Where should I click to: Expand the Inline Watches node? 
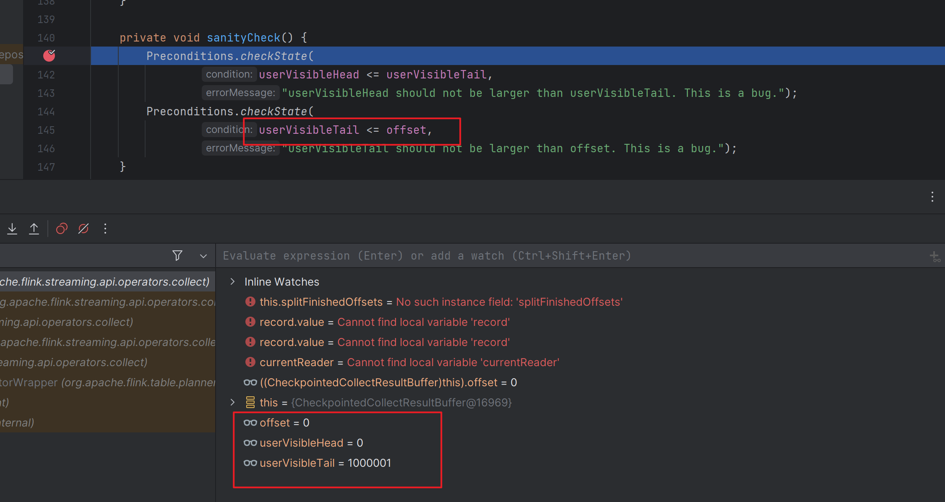click(233, 282)
